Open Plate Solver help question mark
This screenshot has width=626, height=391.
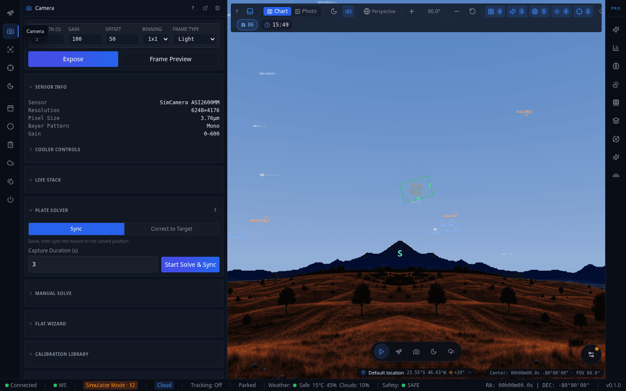click(215, 210)
